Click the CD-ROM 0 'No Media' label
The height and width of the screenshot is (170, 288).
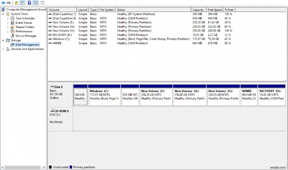coord(56,122)
